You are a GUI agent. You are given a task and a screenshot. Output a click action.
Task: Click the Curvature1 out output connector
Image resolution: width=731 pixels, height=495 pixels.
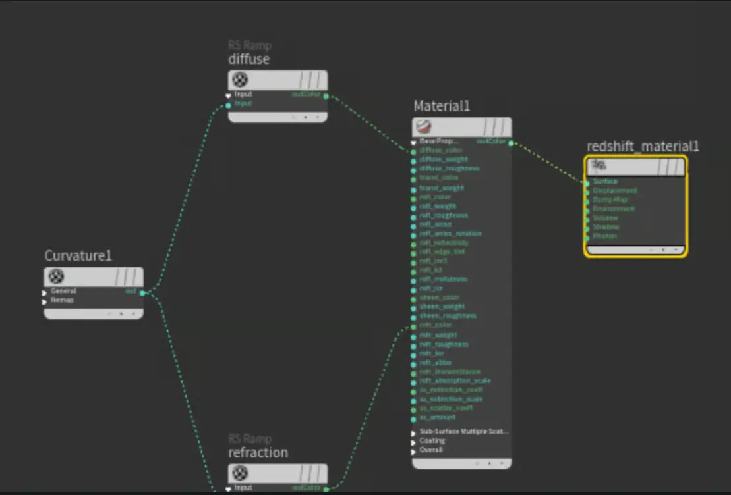[x=142, y=292]
